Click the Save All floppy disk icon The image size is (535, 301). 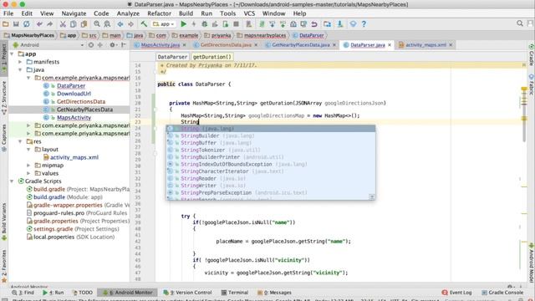point(16,24)
